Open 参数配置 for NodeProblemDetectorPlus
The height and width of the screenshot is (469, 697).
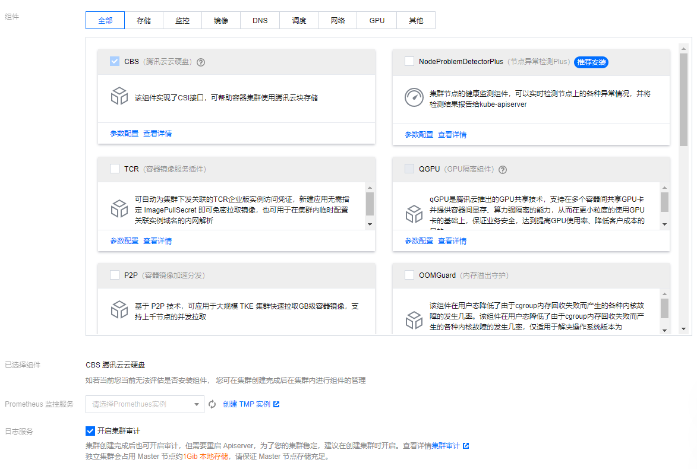pyautogui.click(x=419, y=135)
